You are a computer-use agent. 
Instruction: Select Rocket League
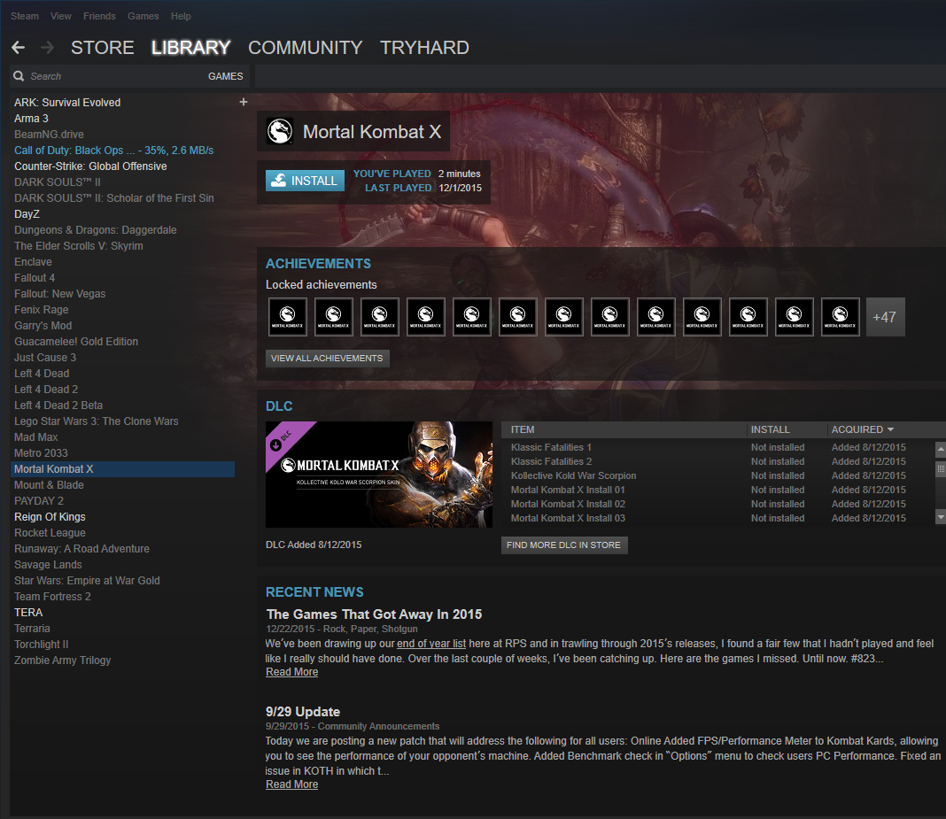click(50, 533)
